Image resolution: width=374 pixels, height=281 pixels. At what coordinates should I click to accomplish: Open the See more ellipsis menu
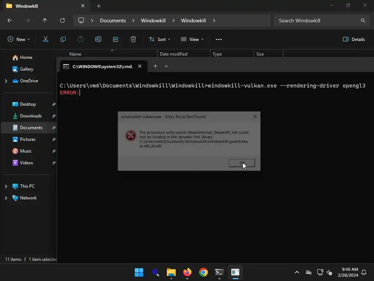(219, 40)
